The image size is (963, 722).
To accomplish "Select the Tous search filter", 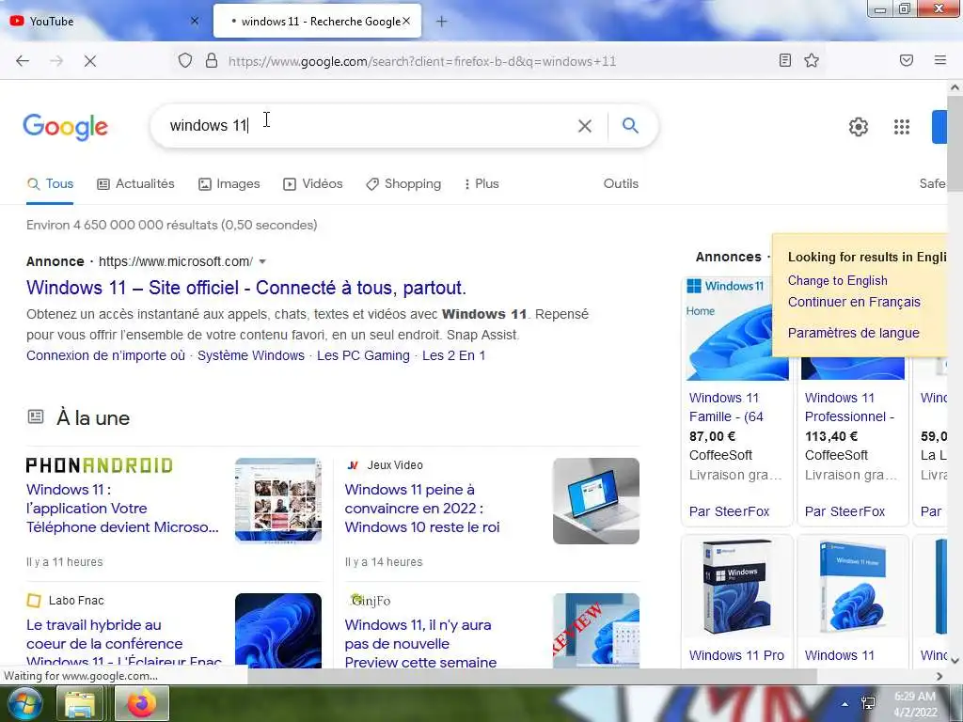I will pos(51,183).
